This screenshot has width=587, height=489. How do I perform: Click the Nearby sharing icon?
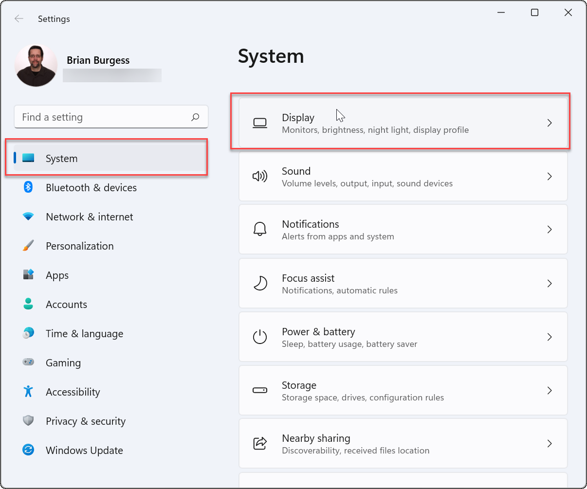(260, 443)
